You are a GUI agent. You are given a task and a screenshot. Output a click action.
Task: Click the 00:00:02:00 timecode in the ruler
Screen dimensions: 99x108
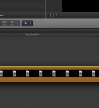[33, 35]
